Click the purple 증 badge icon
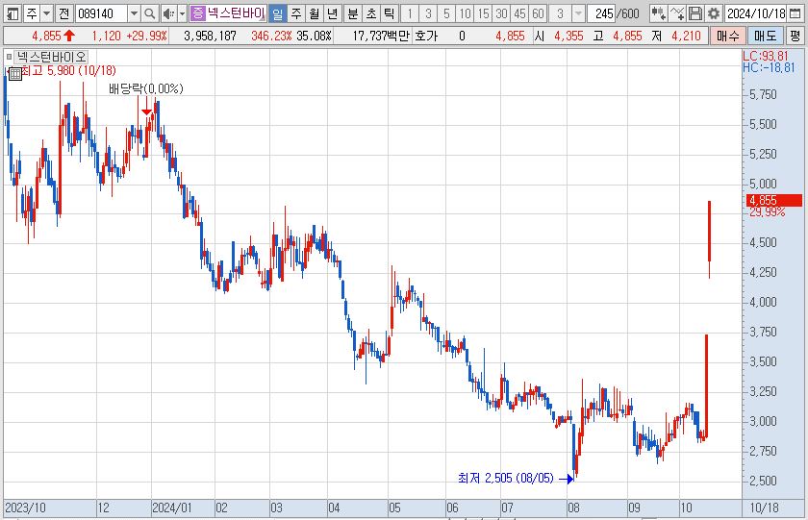The image size is (808, 520). 197,13
